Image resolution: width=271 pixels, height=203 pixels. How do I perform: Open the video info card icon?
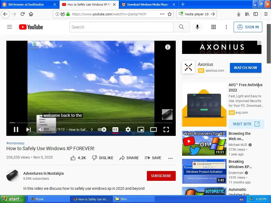168,47
